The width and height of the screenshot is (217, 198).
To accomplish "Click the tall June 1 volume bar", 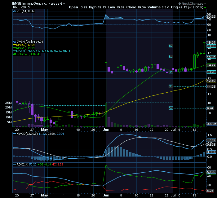I will point(106,115).
